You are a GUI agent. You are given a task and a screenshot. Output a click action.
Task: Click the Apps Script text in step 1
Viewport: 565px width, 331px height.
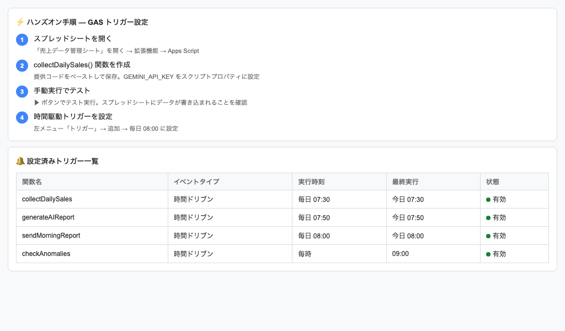pyautogui.click(x=184, y=50)
